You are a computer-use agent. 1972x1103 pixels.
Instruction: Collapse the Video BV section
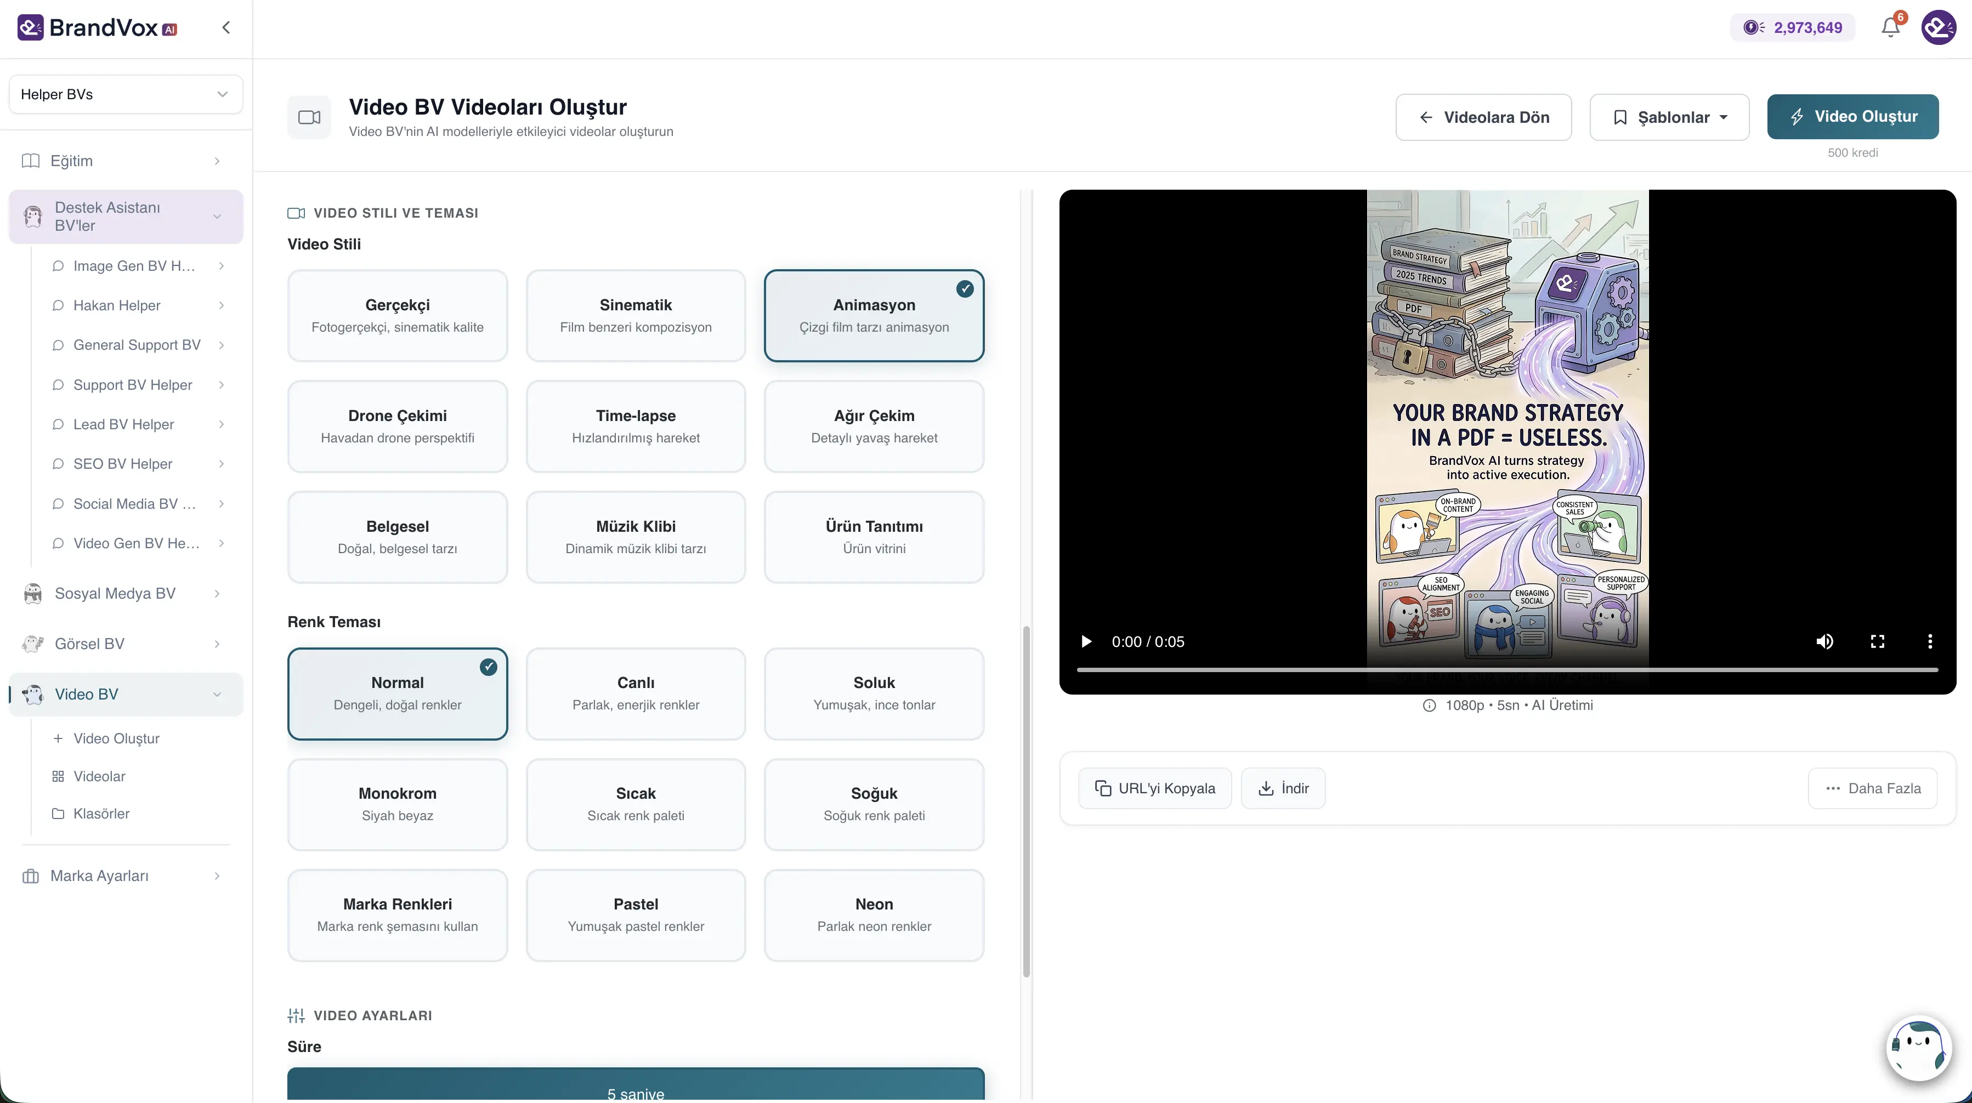tap(126, 694)
